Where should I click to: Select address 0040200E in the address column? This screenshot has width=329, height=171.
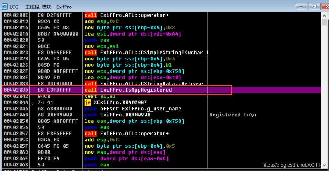[16, 15]
